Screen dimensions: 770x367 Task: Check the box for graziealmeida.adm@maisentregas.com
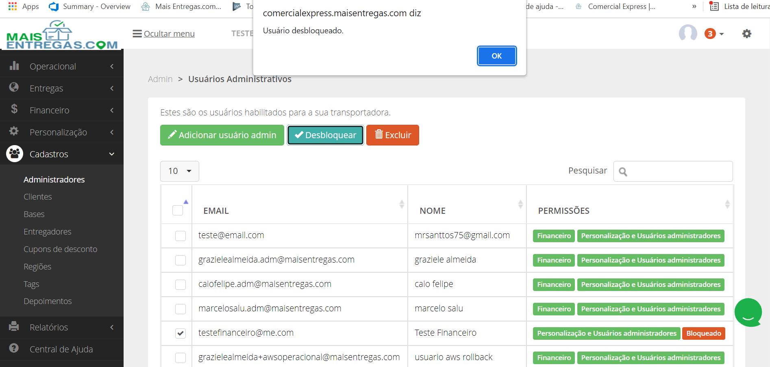(x=181, y=260)
